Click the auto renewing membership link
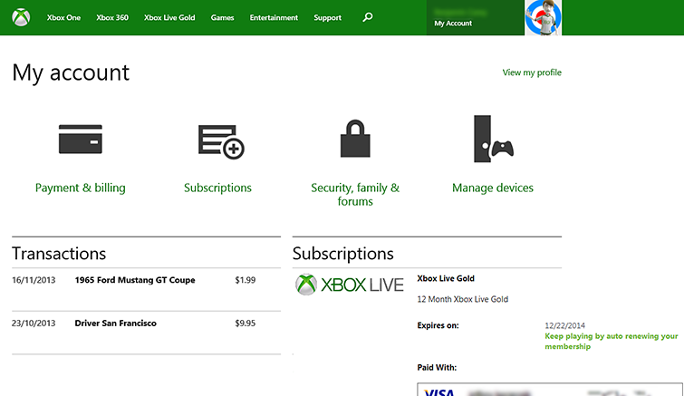Viewport: 684px width, 396px height. click(x=612, y=341)
